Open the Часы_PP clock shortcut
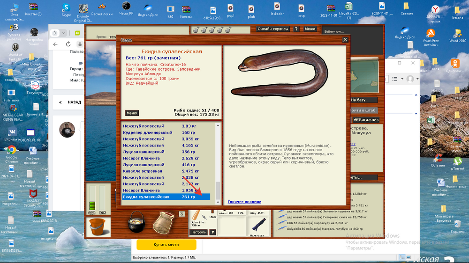The image size is (469, 263). [x=126, y=8]
